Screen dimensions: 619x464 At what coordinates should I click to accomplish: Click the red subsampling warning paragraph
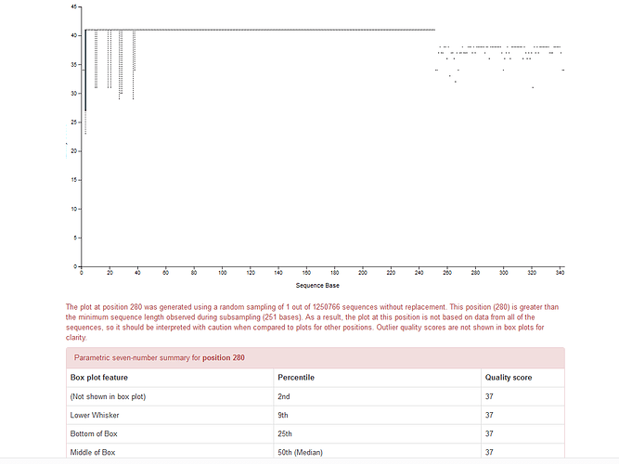(312, 322)
